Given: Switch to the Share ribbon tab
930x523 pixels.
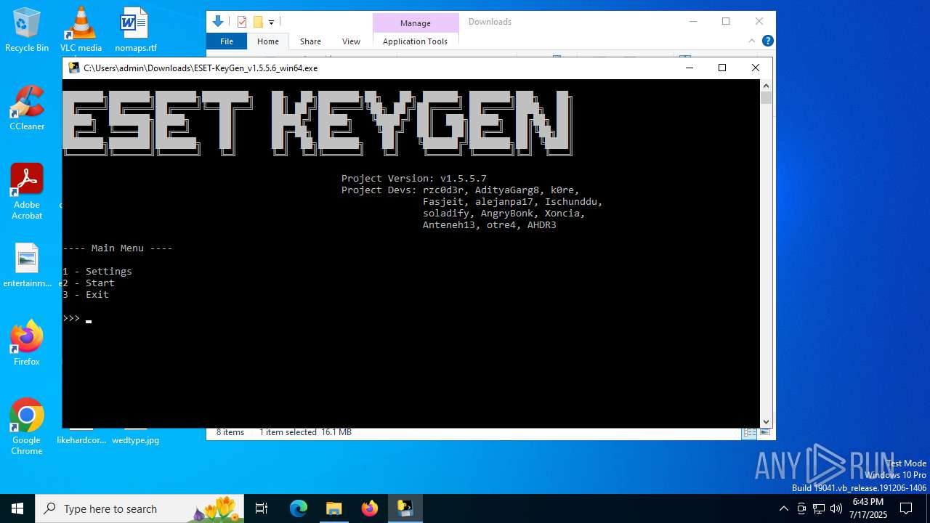Looking at the screenshot, I should (x=310, y=41).
